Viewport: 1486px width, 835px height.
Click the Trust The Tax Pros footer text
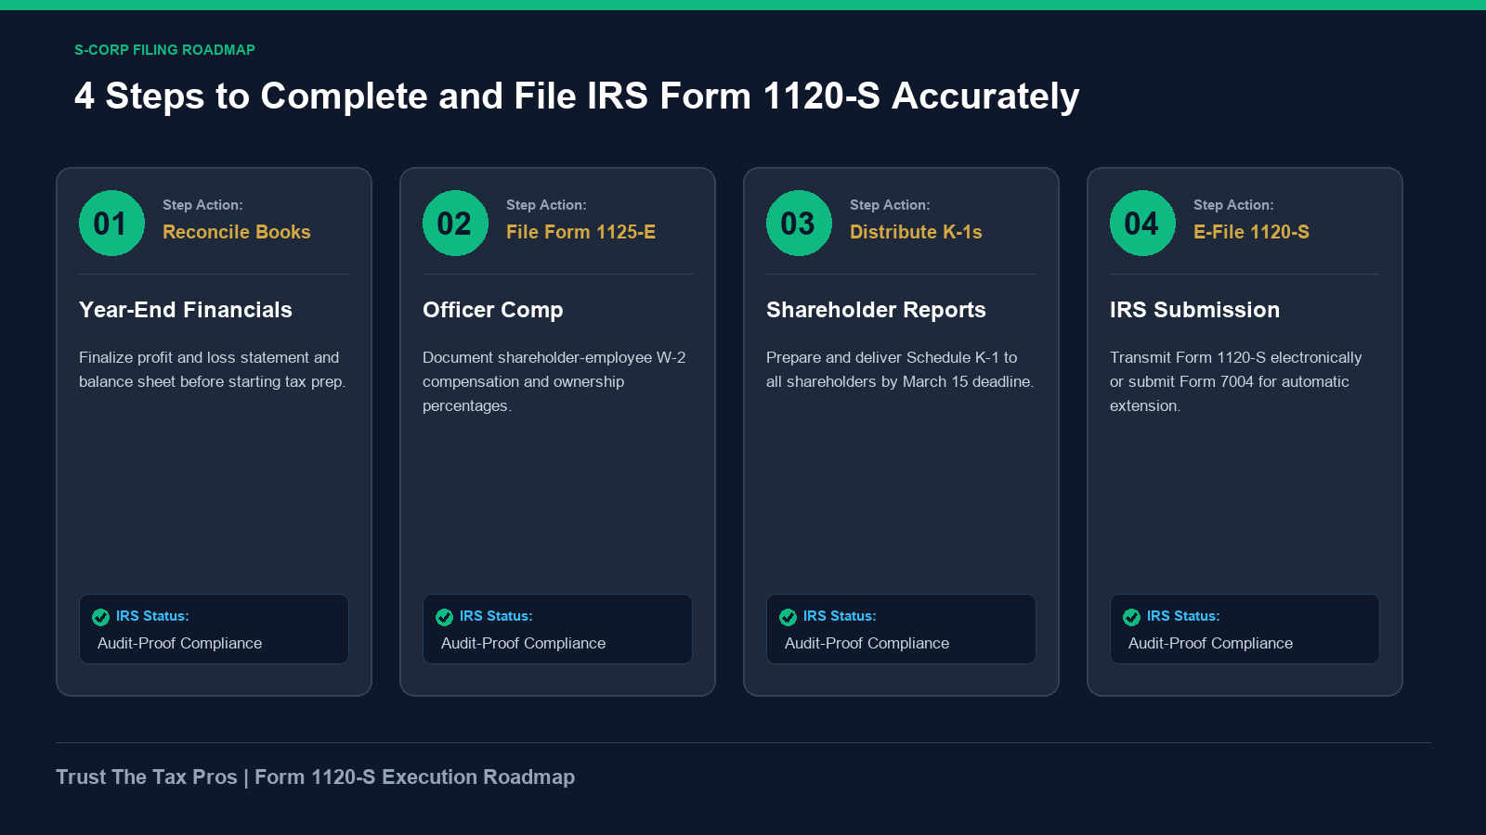(x=315, y=777)
